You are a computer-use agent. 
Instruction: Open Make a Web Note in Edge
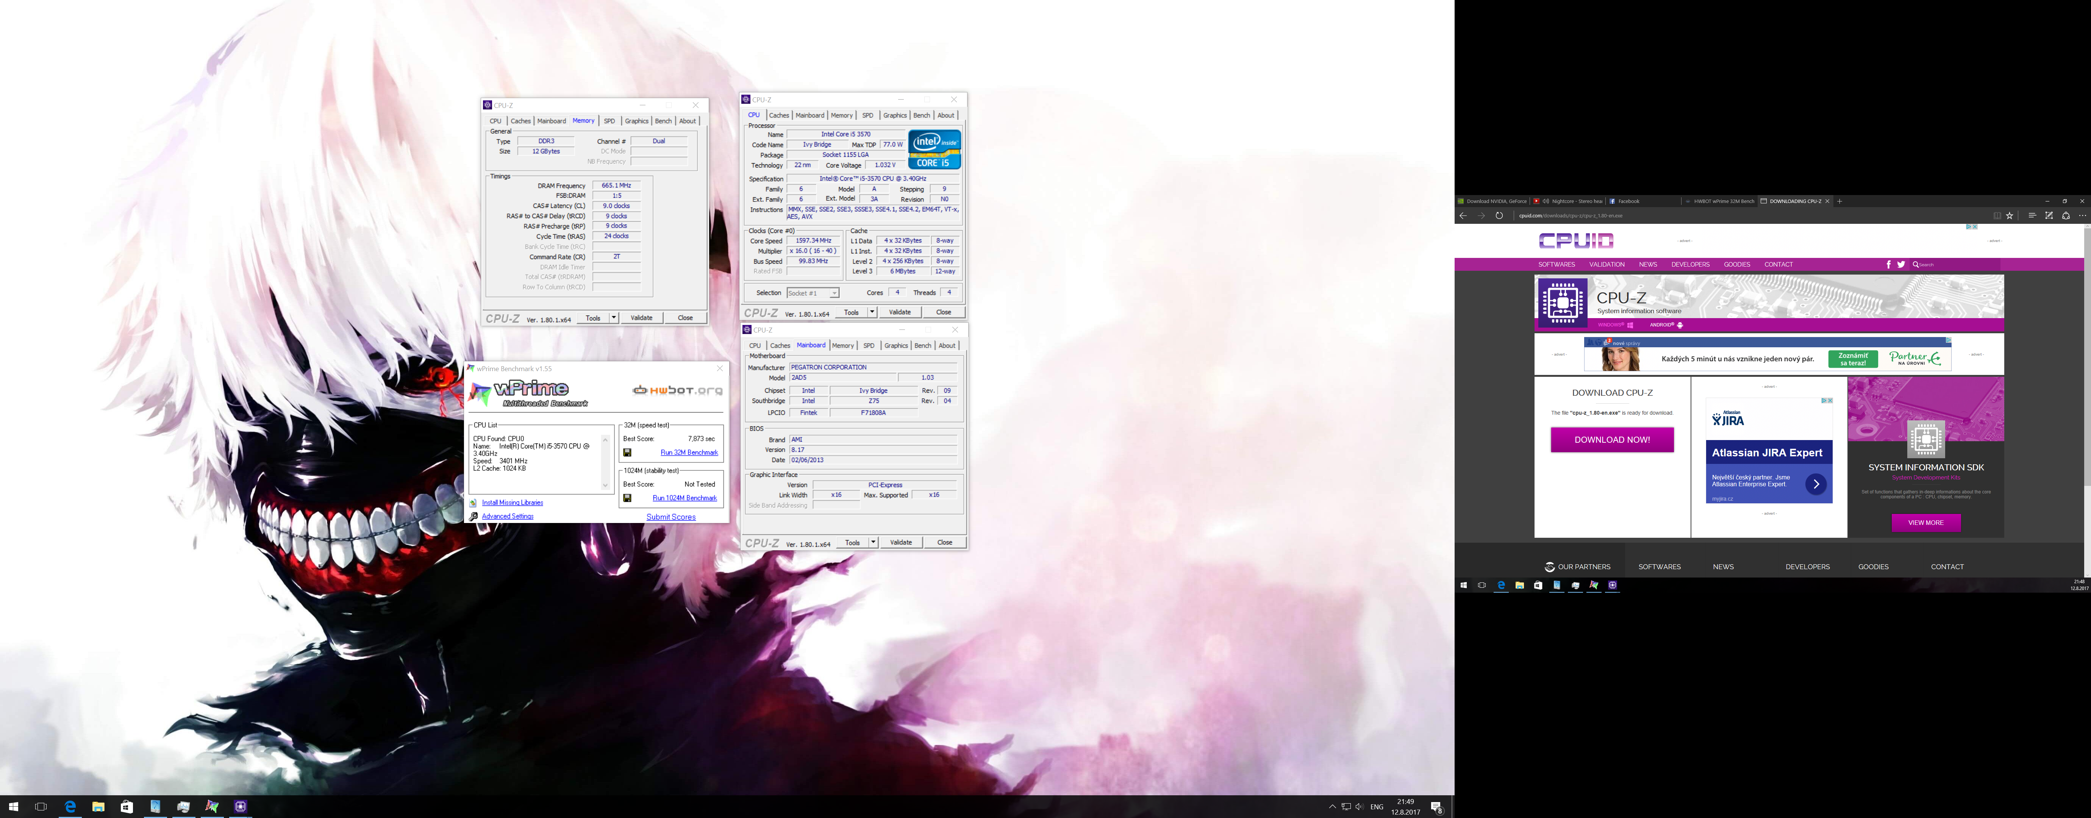[x=2049, y=216]
